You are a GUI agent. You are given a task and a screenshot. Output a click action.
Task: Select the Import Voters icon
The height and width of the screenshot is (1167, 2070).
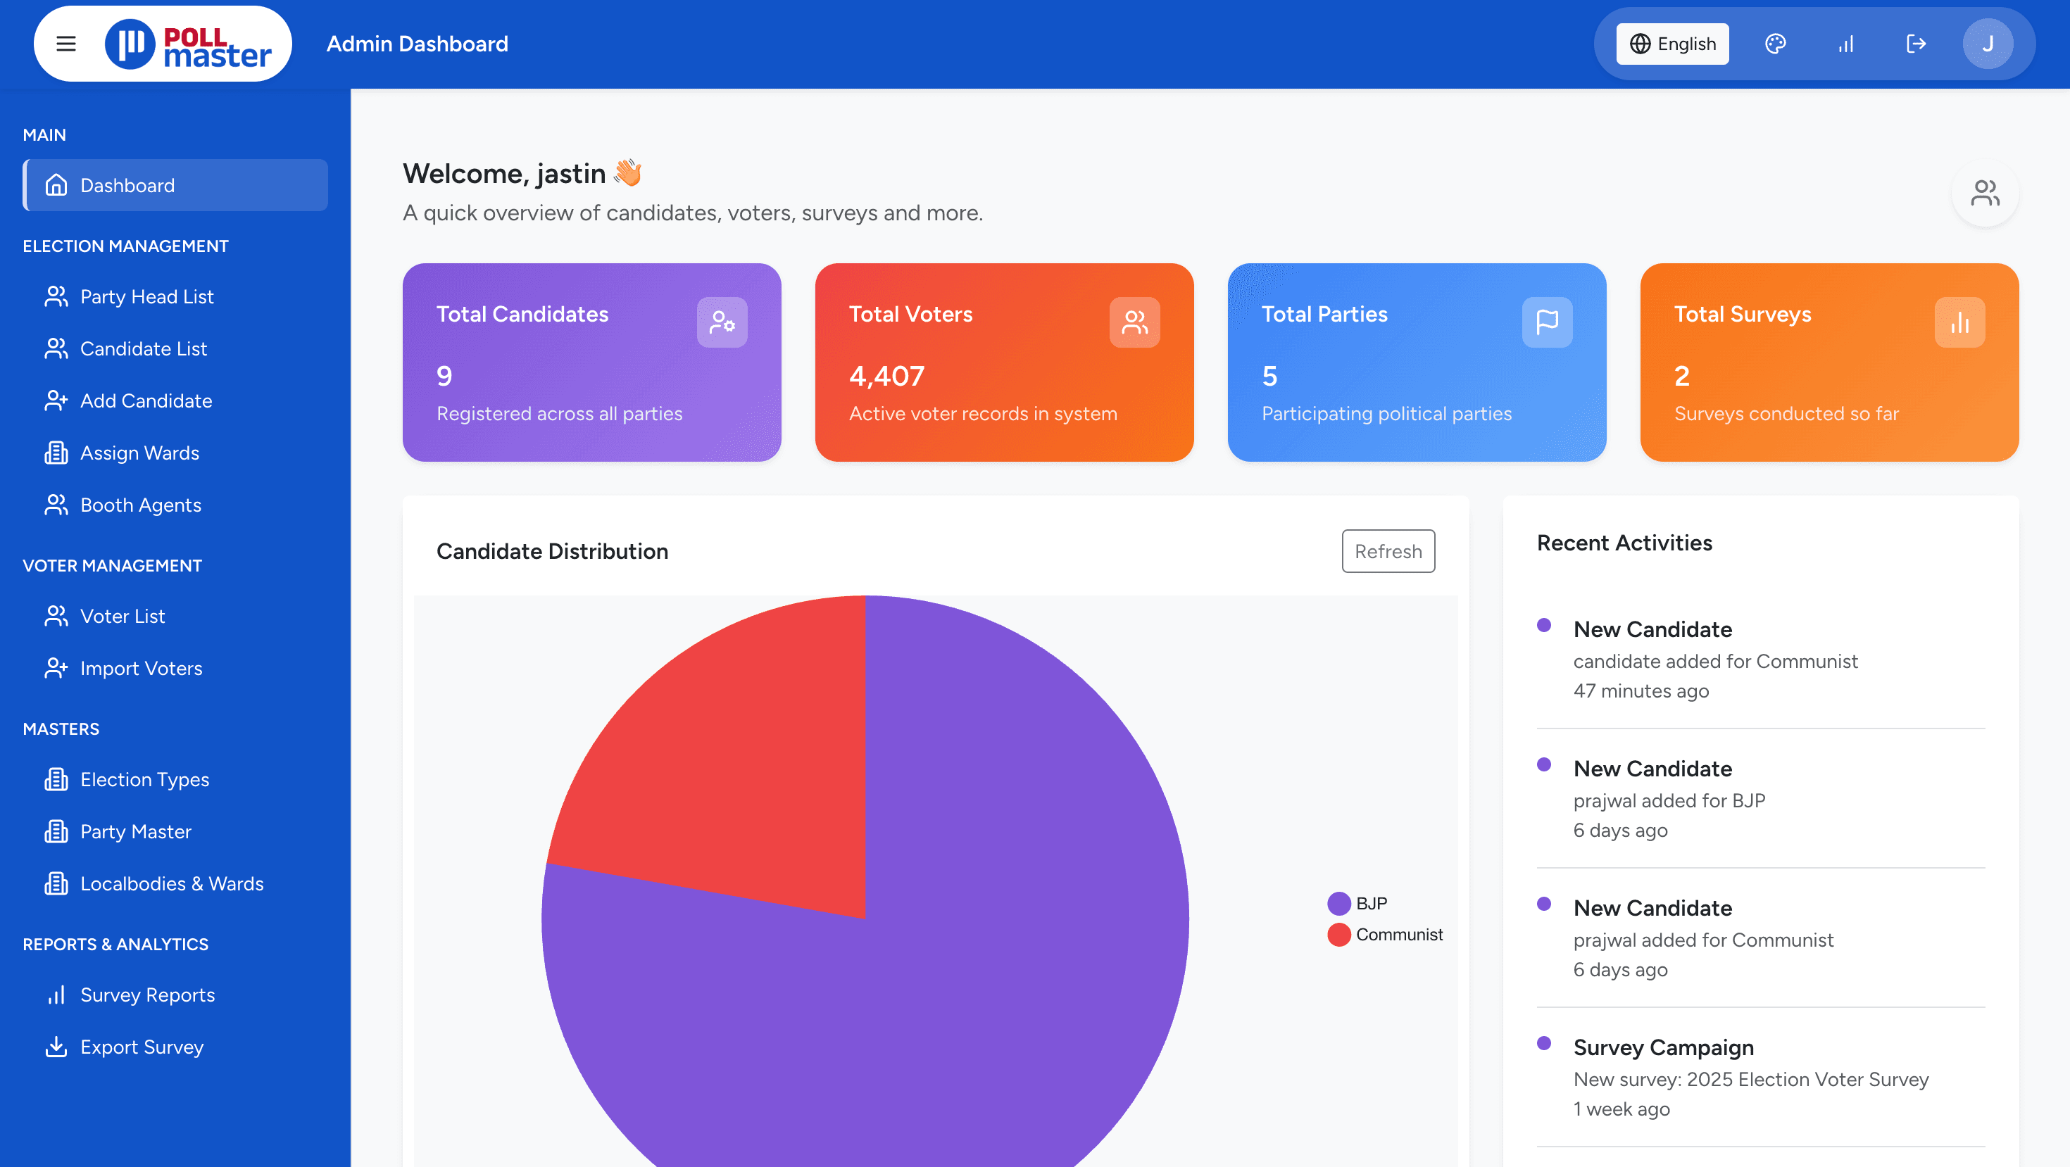pos(56,667)
